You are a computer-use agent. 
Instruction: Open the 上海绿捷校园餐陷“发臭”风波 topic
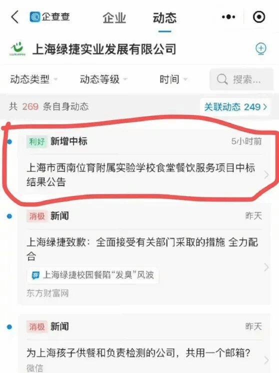[x=93, y=275]
